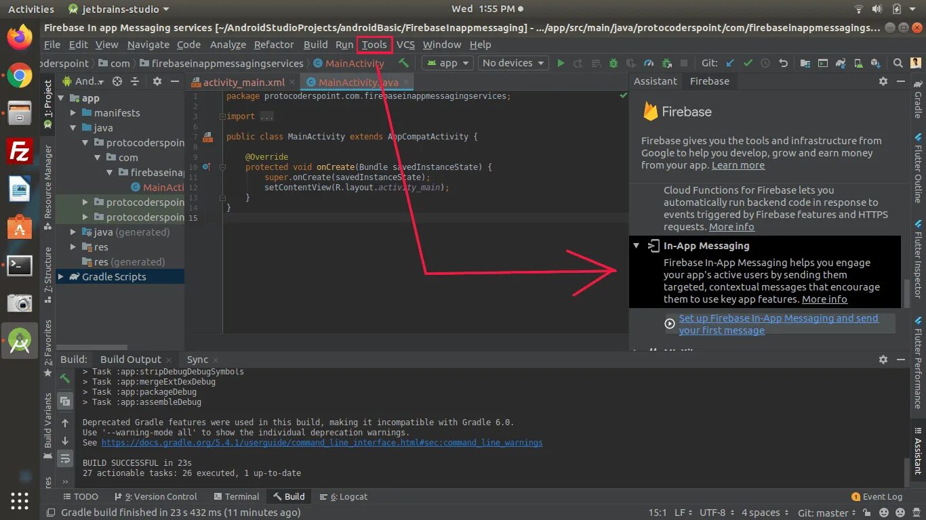926x520 pixels.
Task: Run the app with green play icon
Action: tap(561, 63)
